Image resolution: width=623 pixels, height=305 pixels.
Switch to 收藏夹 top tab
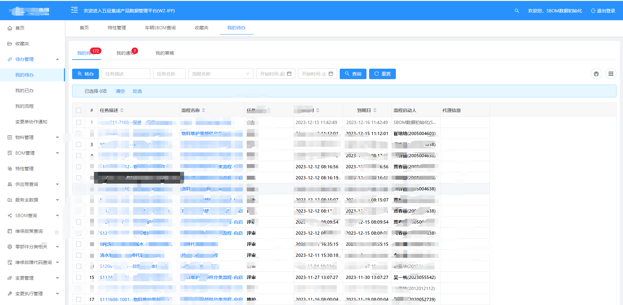[x=201, y=28]
